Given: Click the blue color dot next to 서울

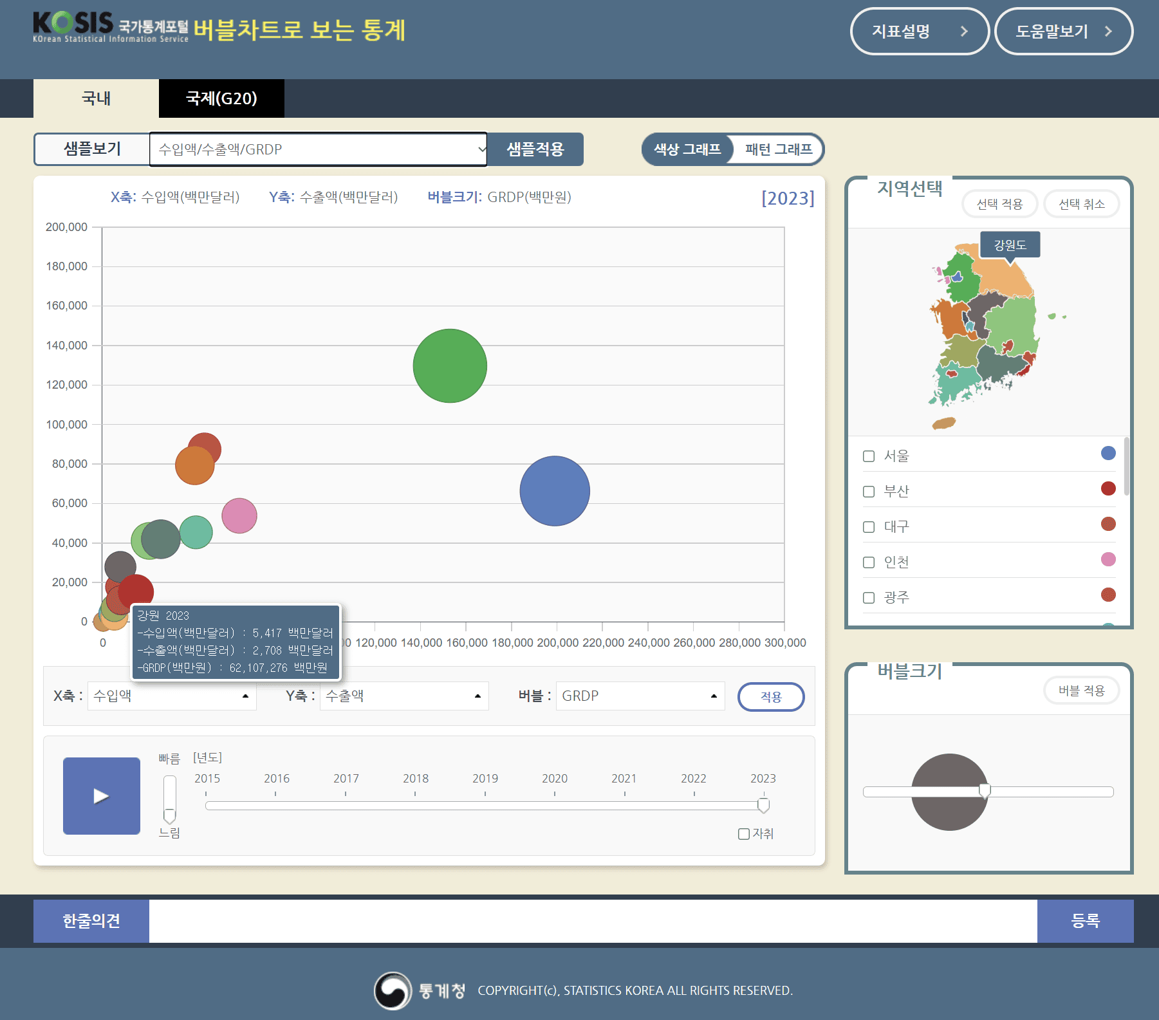Looking at the screenshot, I should (x=1108, y=453).
